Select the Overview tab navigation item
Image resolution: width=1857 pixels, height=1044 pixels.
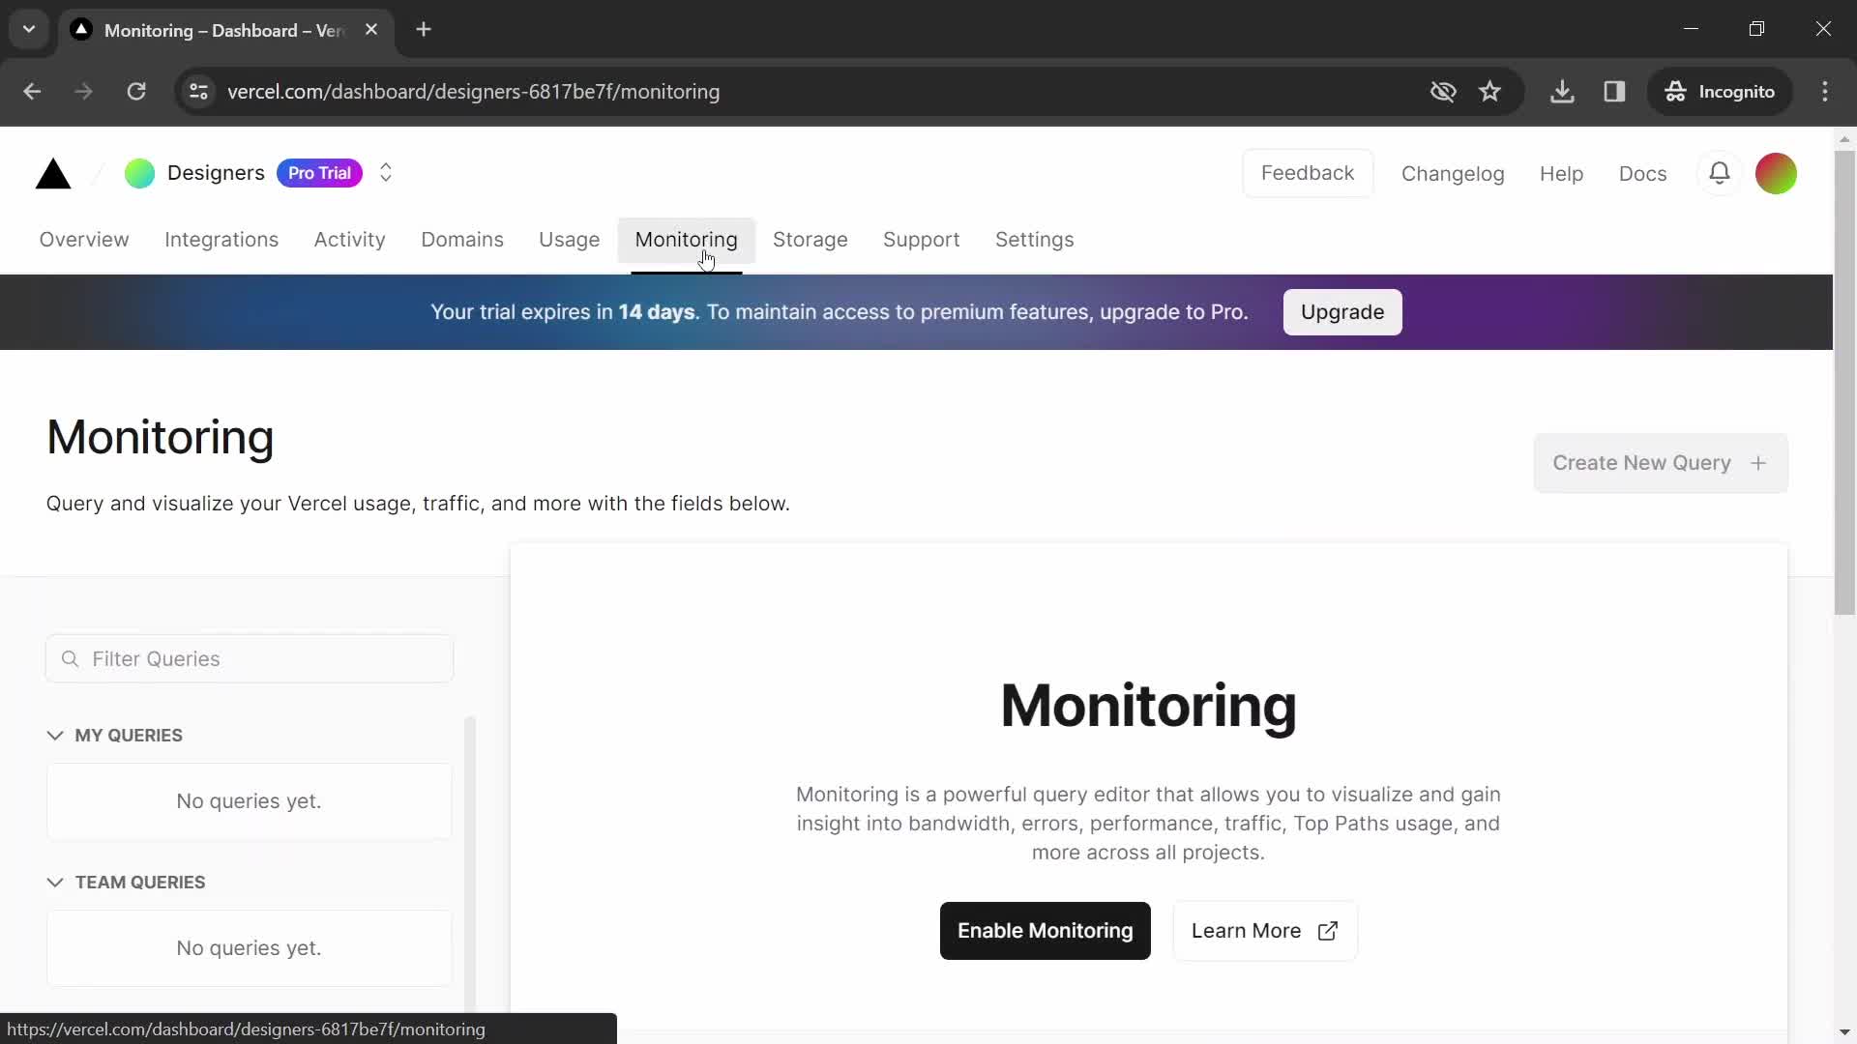tap(83, 240)
